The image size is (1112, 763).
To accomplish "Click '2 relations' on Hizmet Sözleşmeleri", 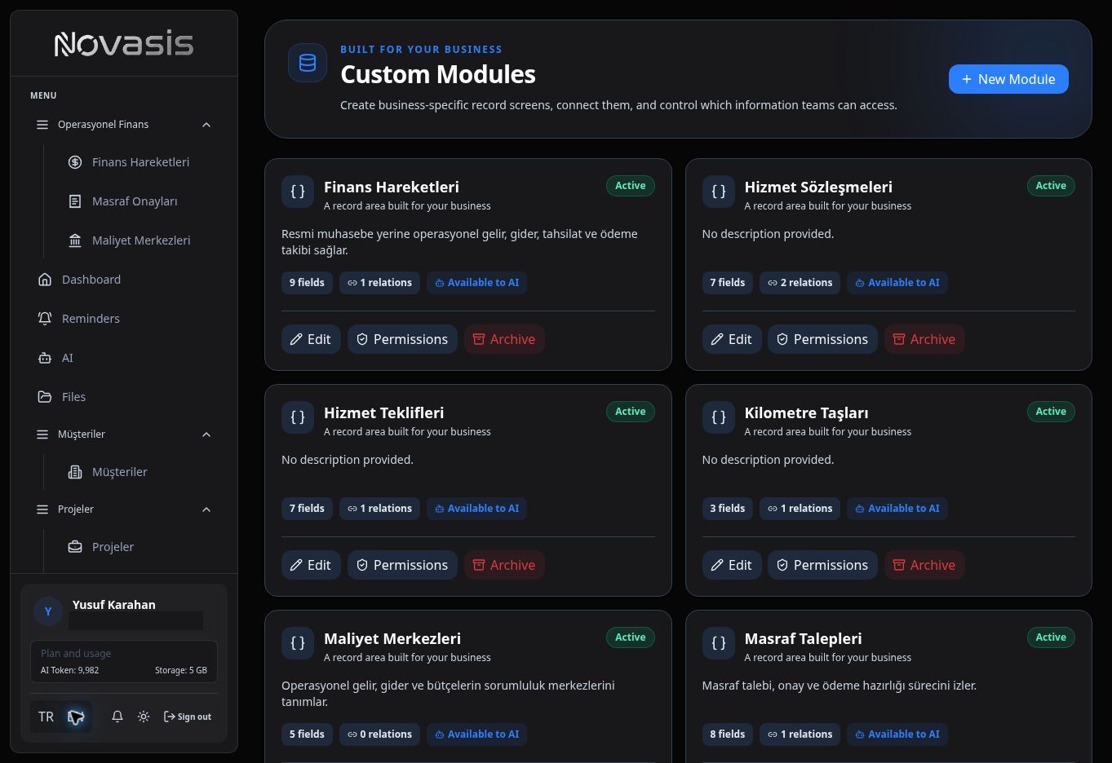I will point(800,283).
